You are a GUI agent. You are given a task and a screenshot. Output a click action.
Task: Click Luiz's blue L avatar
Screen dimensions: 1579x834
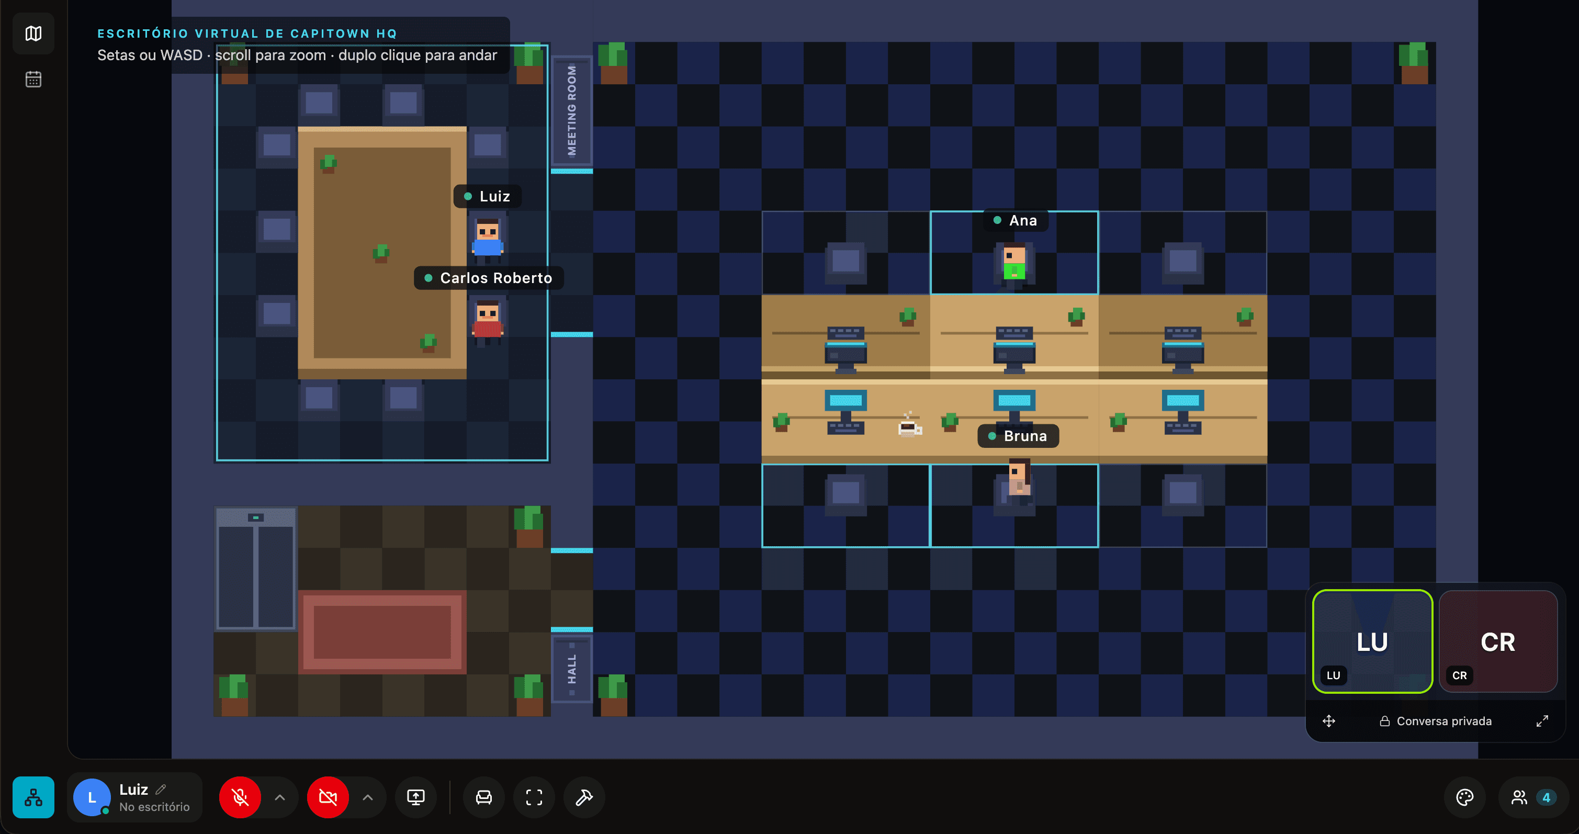tap(92, 797)
